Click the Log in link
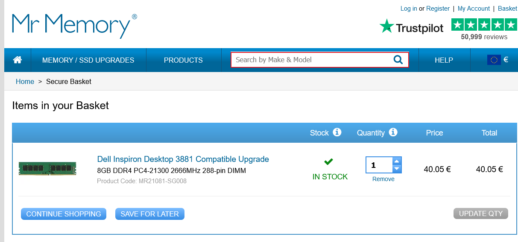This screenshot has height=242, width=518. pos(409,9)
